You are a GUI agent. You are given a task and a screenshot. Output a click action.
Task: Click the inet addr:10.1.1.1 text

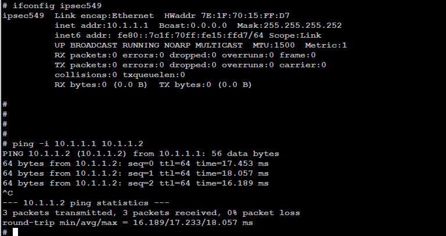101,26
